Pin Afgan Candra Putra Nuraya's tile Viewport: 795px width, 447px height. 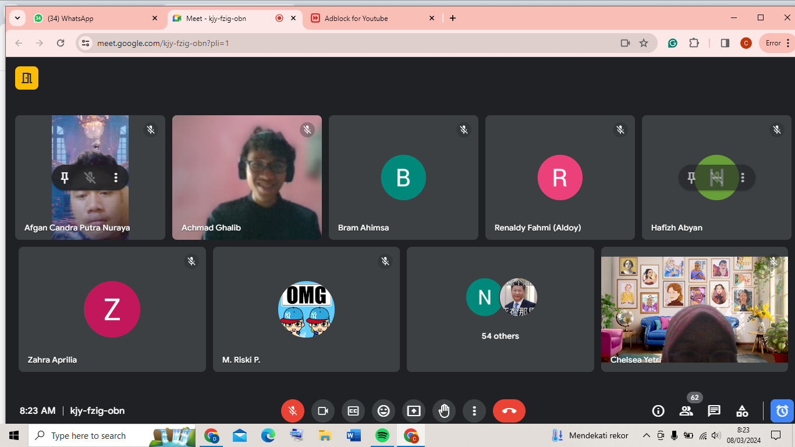pyautogui.click(x=65, y=178)
